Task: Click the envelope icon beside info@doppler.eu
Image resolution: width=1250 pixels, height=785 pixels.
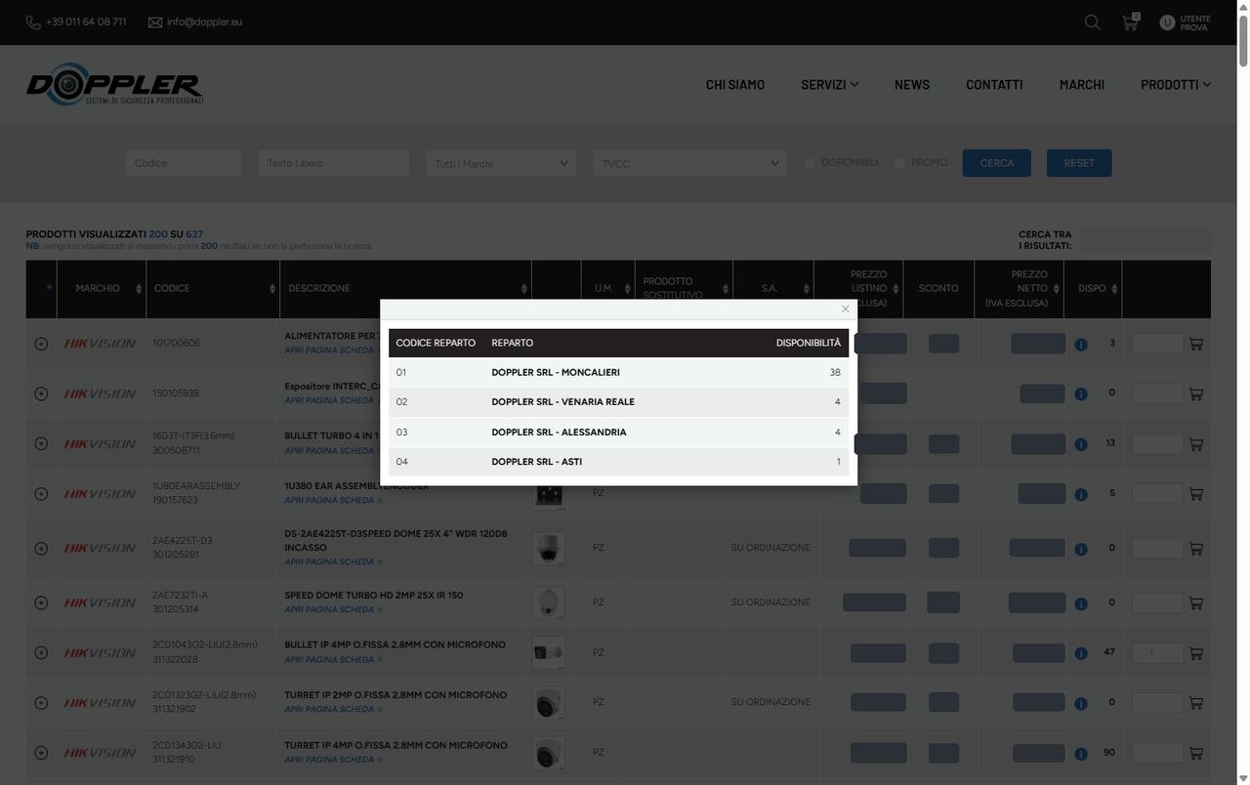Action: point(155,22)
